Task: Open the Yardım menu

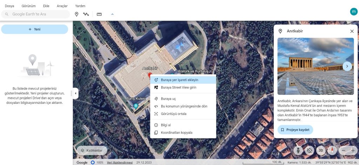Action: coord(80,6)
